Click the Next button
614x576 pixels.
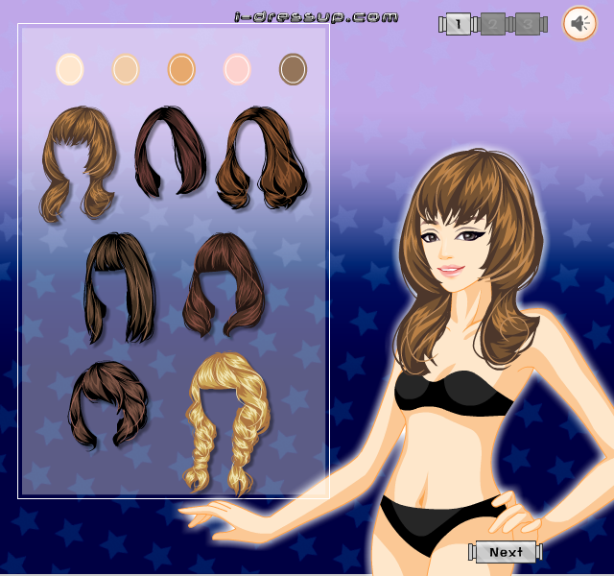[506, 552]
